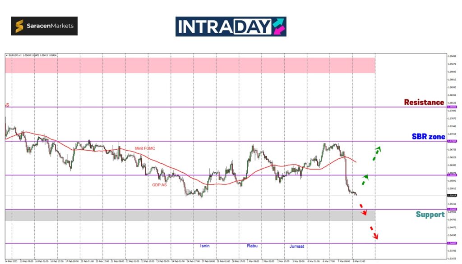Click the grey support zone rectangle
462x264 pixels.
[189, 215]
